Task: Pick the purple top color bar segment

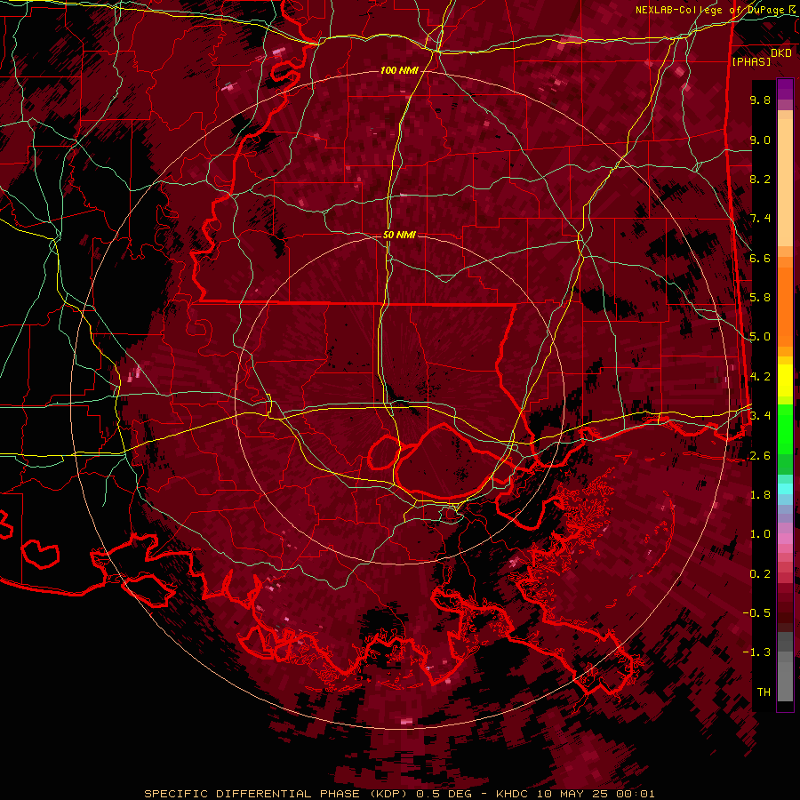Action: tap(785, 90)
